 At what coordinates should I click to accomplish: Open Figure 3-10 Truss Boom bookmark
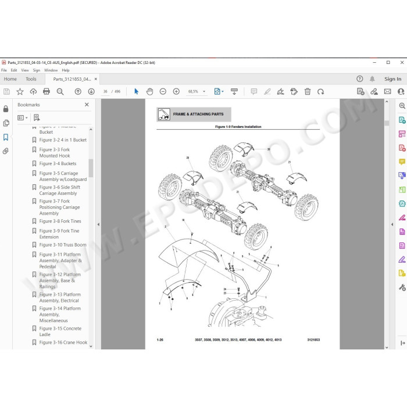click(x=63, y=245)
